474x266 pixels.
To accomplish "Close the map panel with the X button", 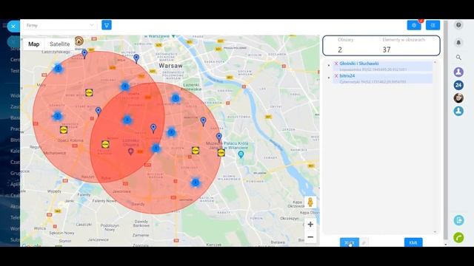I will point(13,27).
